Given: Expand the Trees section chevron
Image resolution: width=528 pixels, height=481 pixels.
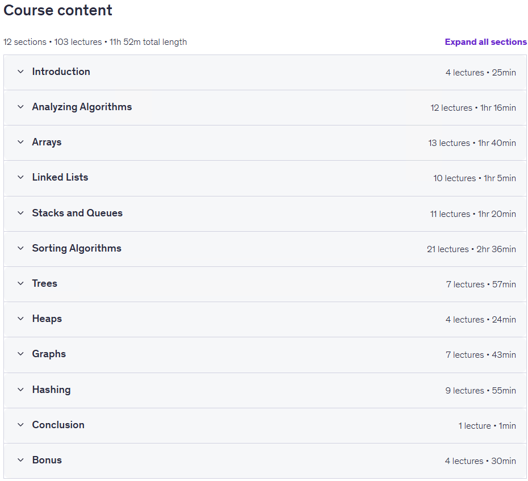Looking at the screenshot, I should pyautogui.click(x=20, y=283).
